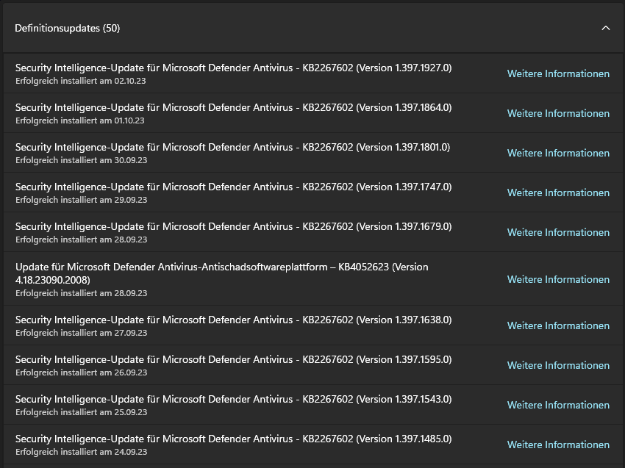Select update title with Version 1.397.1679.0
This screenshot has height=468, width=625.
(234, 226)
